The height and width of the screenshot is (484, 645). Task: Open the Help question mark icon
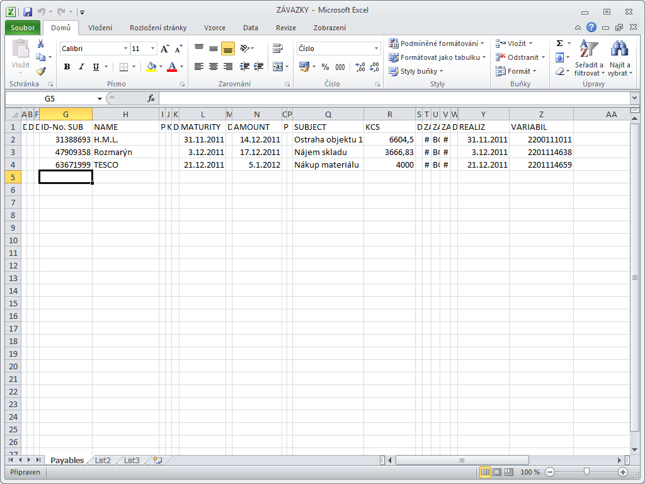coord(591,28)
